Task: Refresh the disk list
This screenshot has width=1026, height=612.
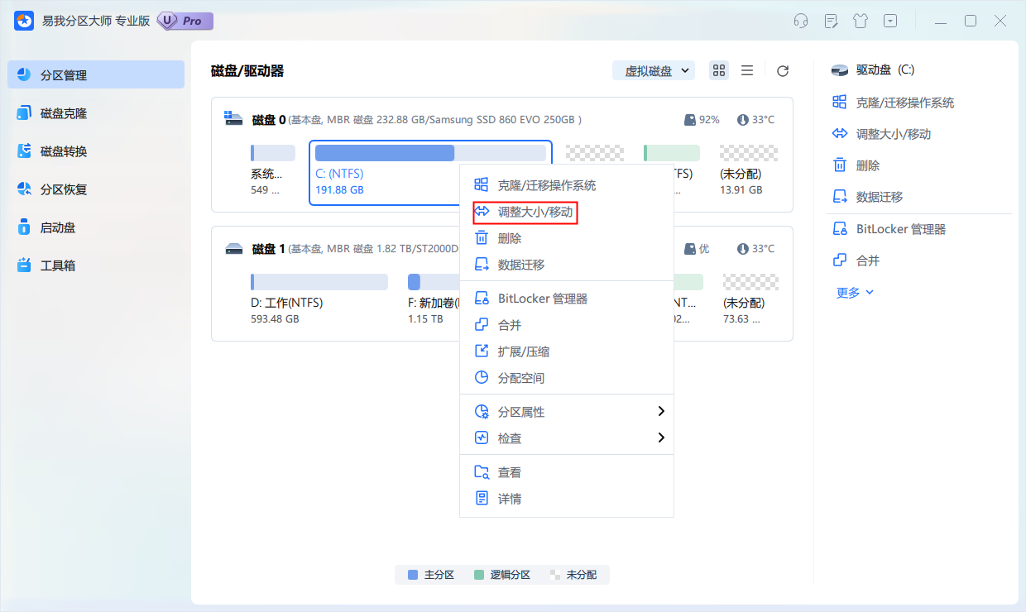Action: tap(782, 70)
